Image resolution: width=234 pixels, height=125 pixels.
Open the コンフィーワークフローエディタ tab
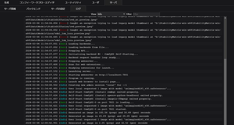37,3
